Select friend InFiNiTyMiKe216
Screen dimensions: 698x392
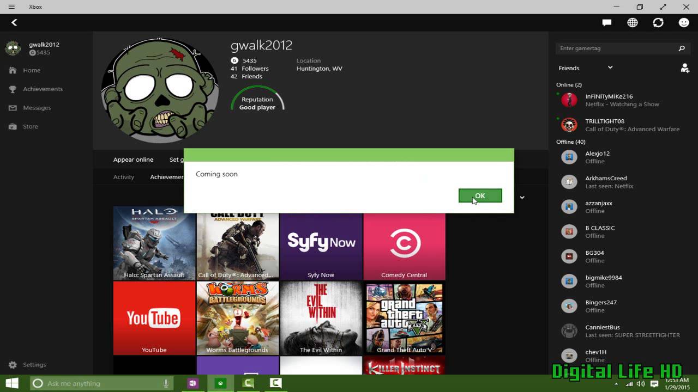pos(623,100)
